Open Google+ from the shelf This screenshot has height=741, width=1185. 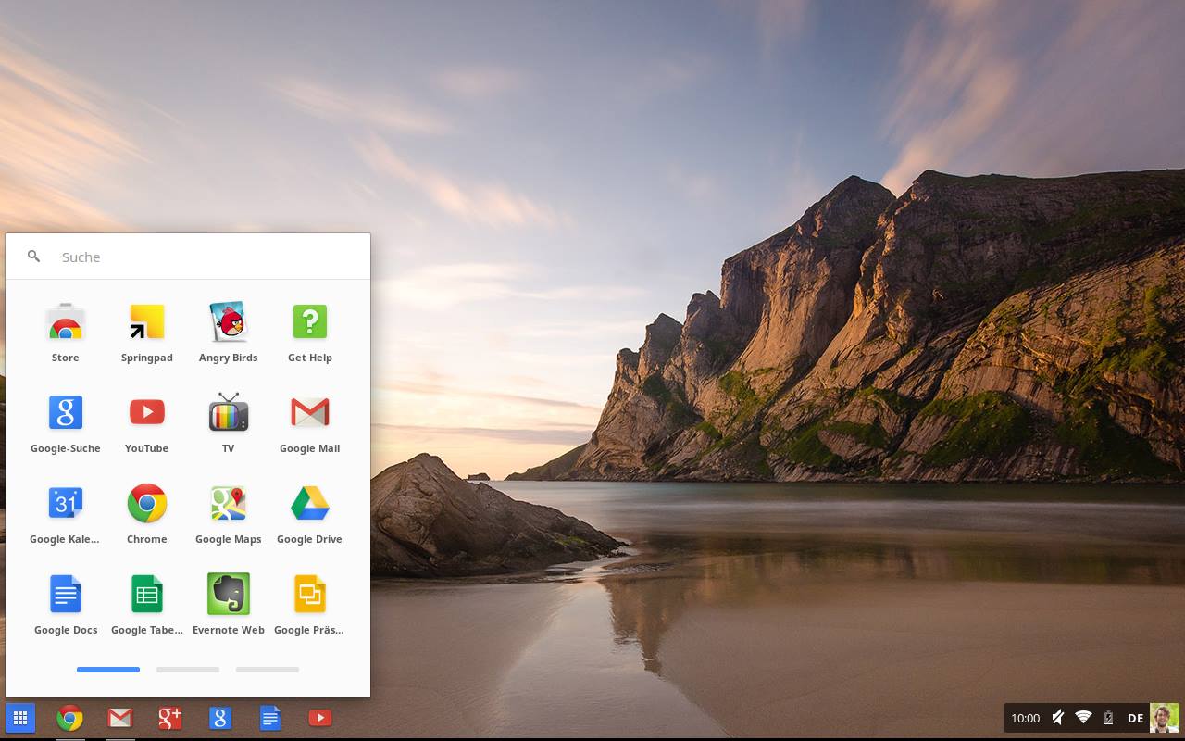pyautogui.click(x=169, y=718)
